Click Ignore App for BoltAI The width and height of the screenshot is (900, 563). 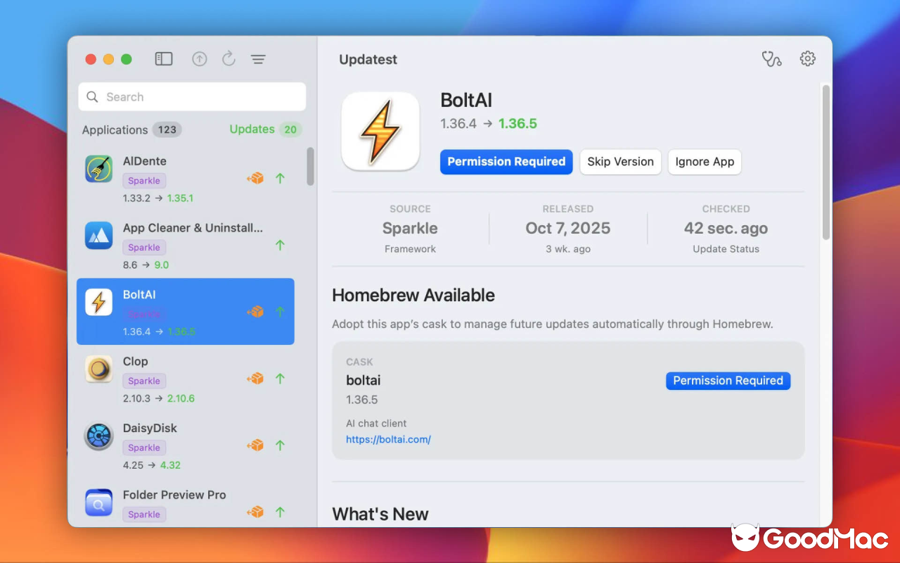coord(704,162)
